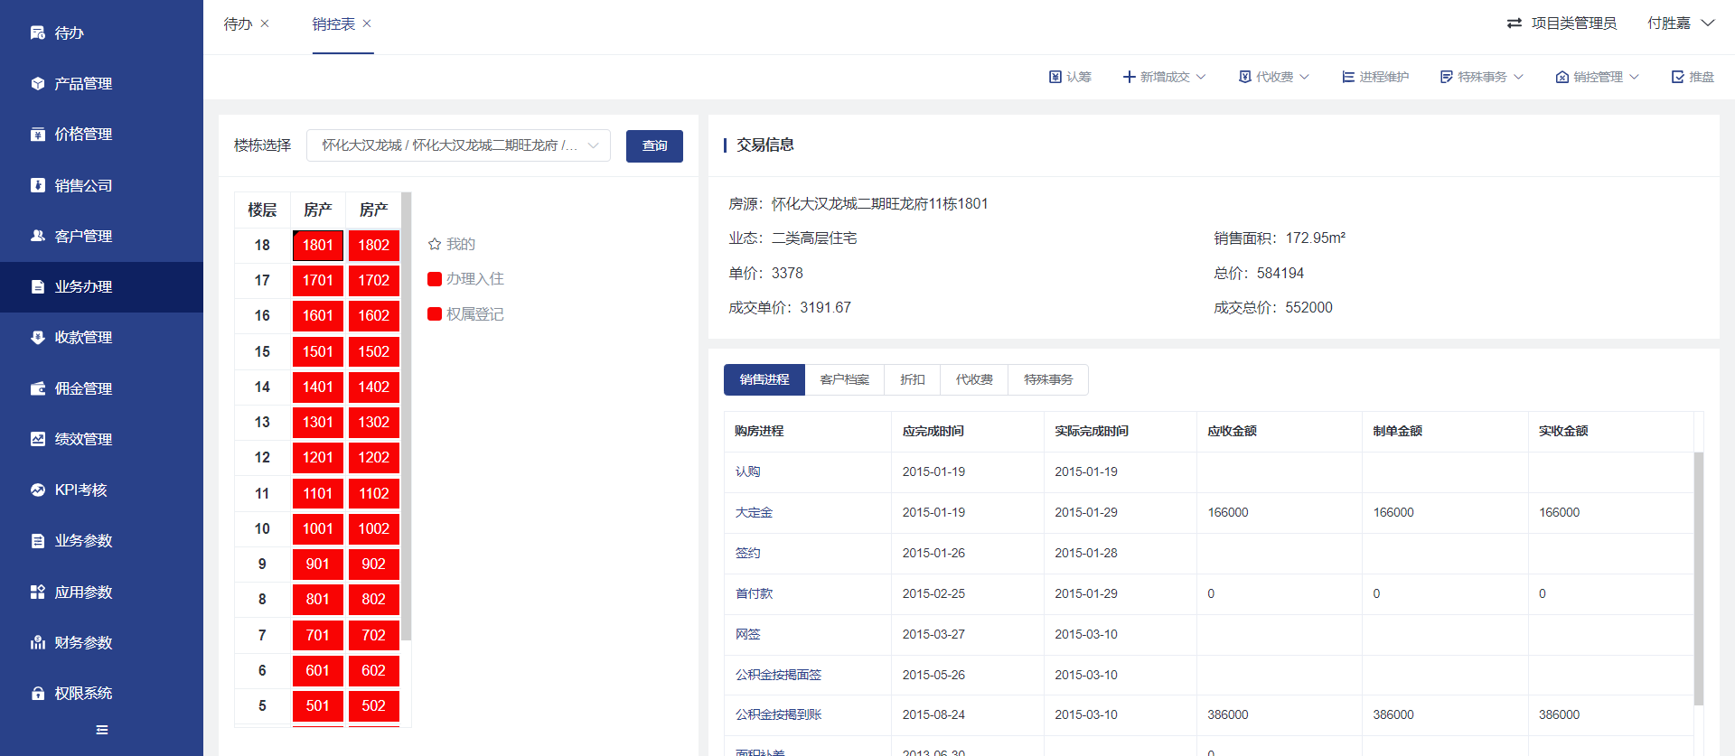Collapse the sidebar with hamburger icon
Screen dimensions: 1735x756
[102, 730]
